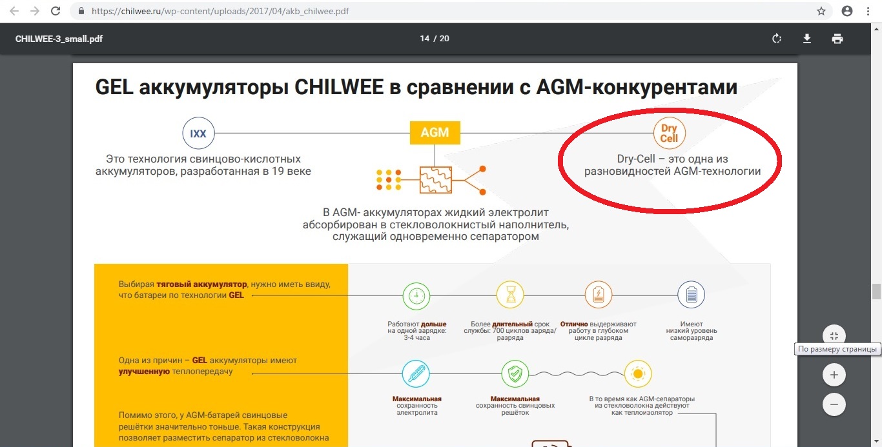Click text 'разновидностей AGM-технологии'
This screenshot has height=447, width=882.
tap(673, 172)
